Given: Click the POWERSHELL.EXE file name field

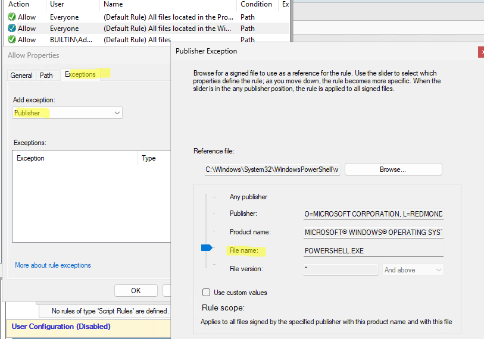Looking at the screenshot, I should click(373, 251).
